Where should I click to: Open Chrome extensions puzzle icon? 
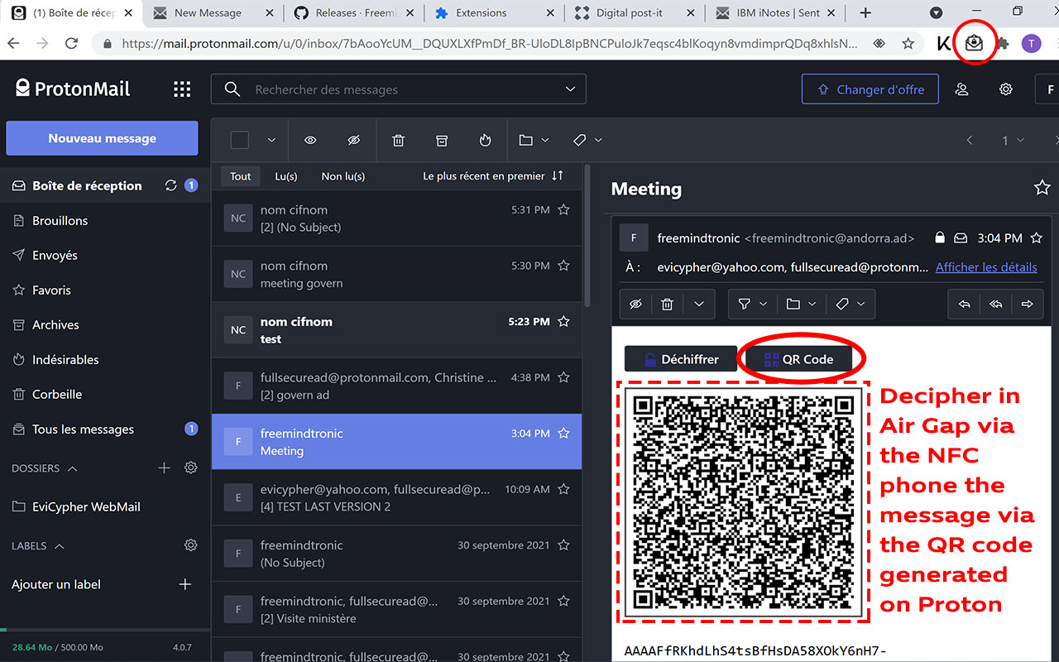pyautogui.click(x=1003, y=43)
